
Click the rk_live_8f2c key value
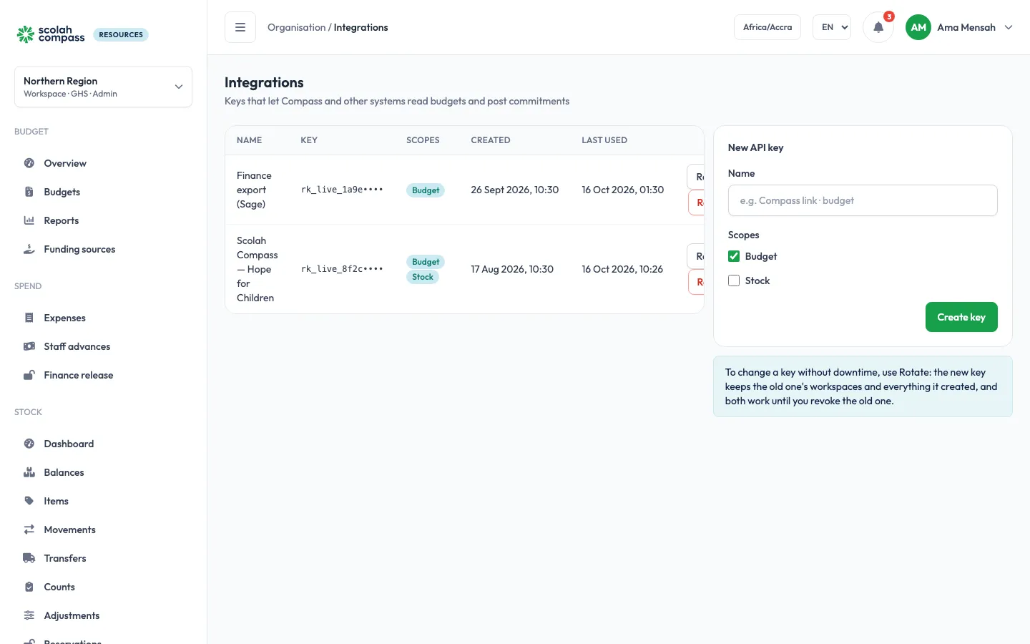point(342,269)
